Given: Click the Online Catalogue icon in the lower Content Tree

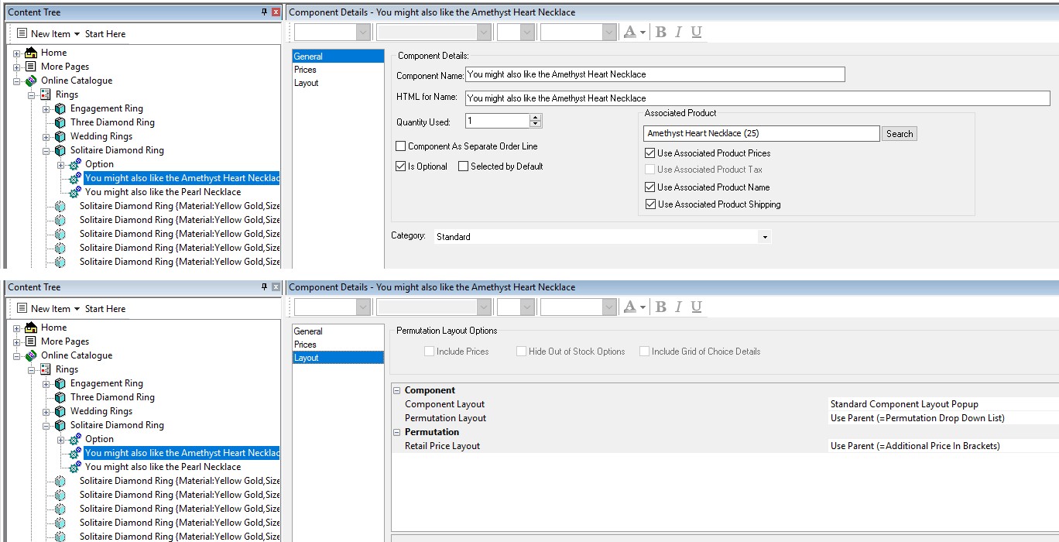Looking at the screenshot, I should pos(31,355).
